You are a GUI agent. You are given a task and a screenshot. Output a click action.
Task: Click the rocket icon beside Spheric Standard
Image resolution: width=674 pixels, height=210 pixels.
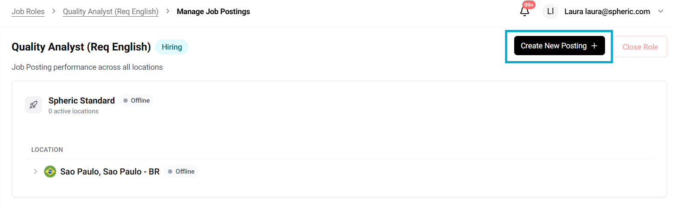click(33, 105)
